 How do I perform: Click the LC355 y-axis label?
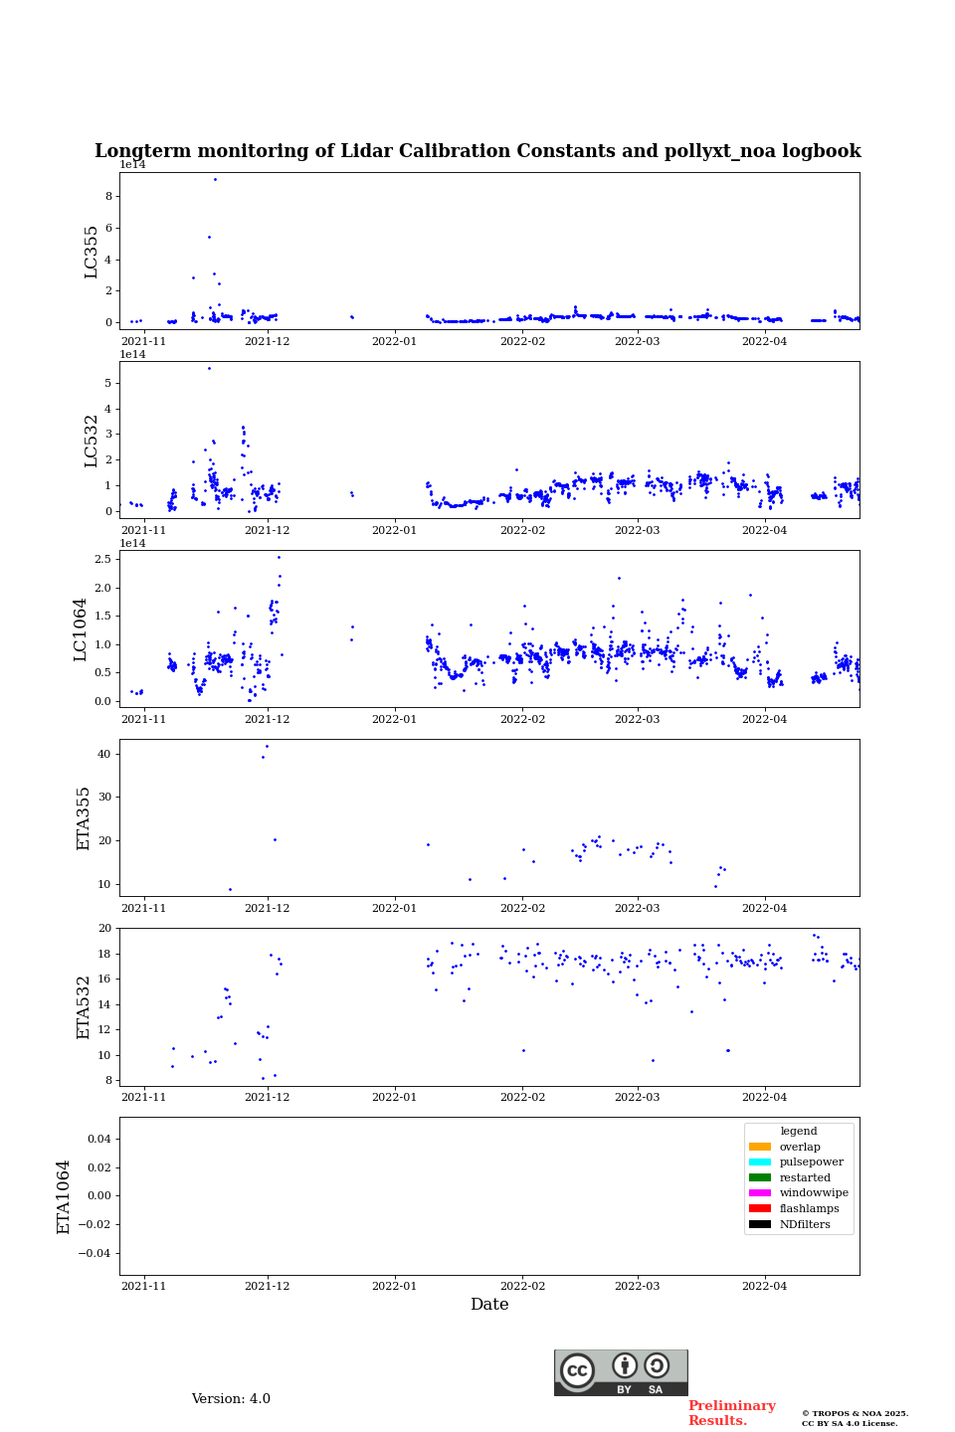(92, 252)
